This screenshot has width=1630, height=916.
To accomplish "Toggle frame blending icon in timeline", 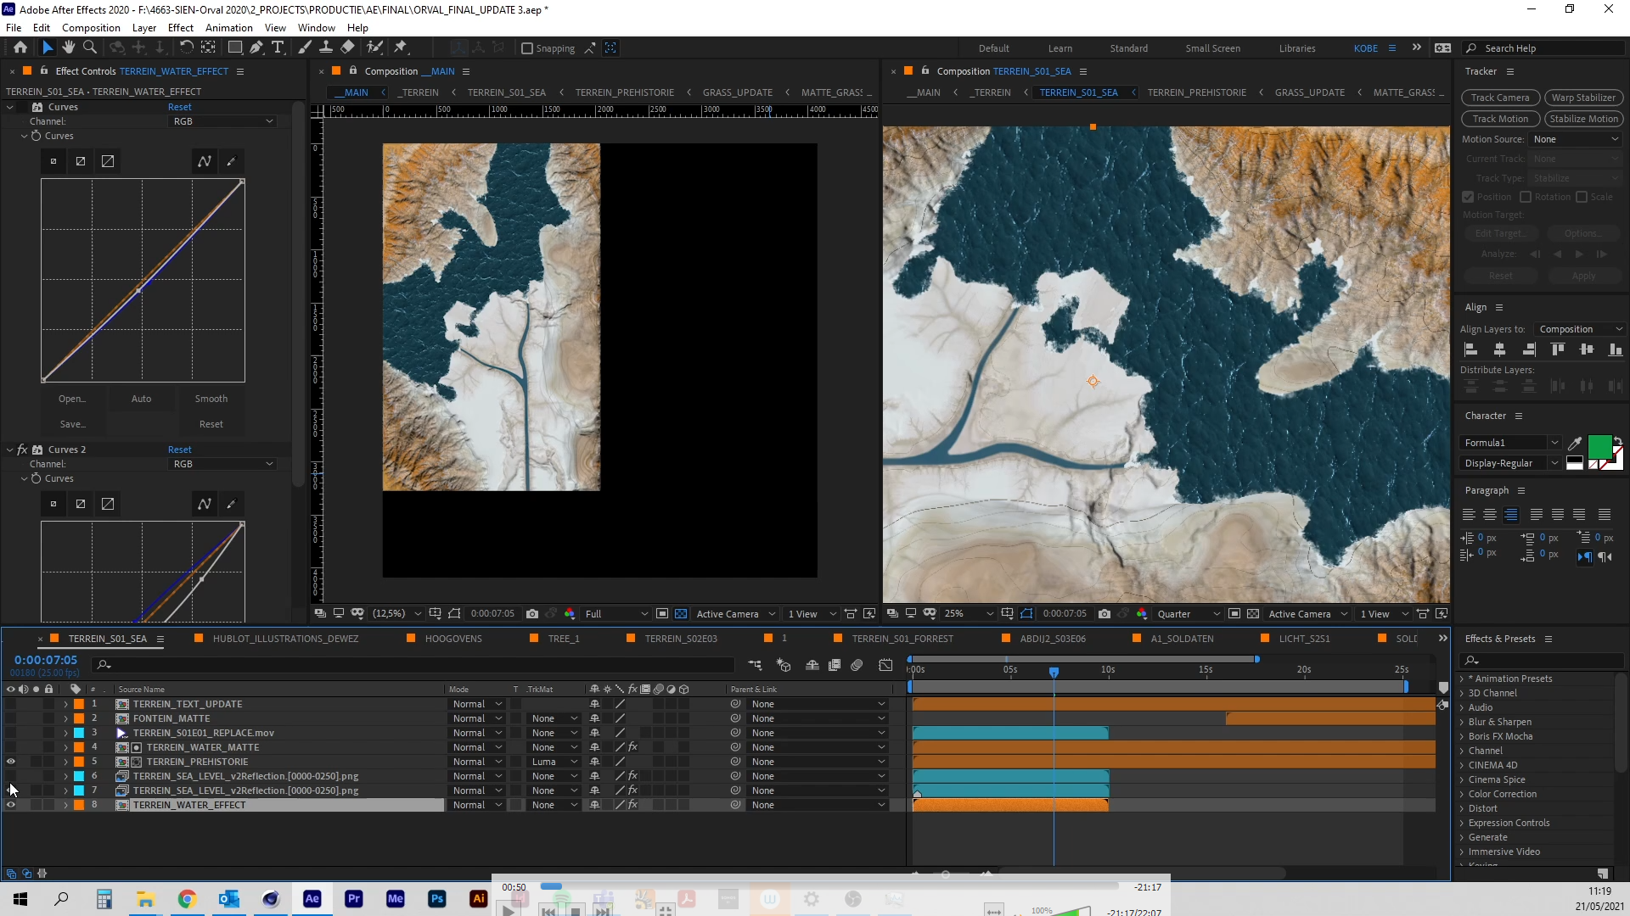I will coord(835,665).
